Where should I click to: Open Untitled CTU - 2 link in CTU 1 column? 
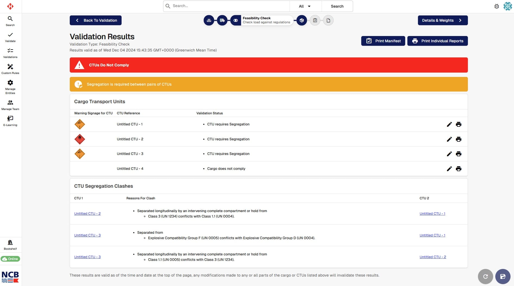[x=87, y=214]
